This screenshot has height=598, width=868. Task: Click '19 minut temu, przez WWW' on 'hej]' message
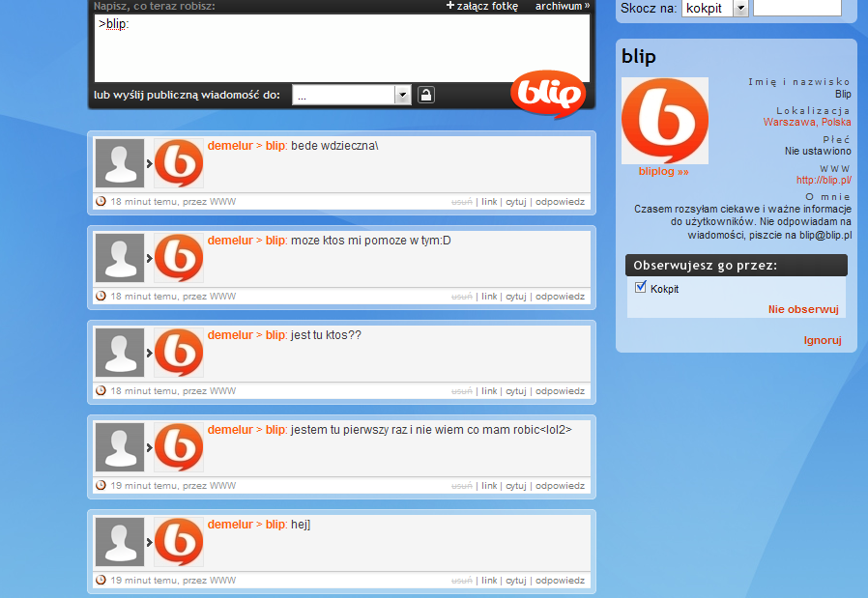pos(173,581)
